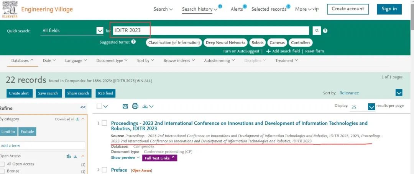Click the download records icon in the results toolbar

(145, 106)
